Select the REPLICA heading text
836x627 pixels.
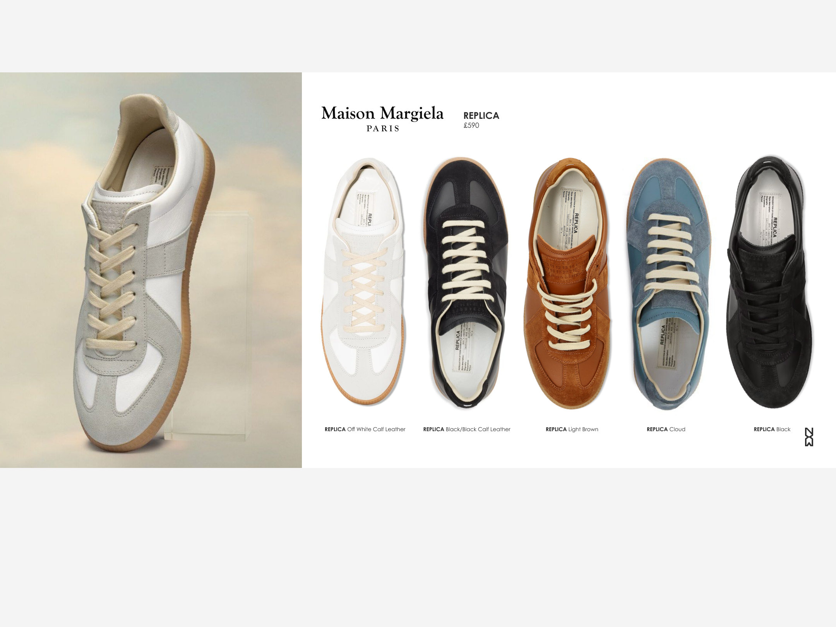point(481,115)
